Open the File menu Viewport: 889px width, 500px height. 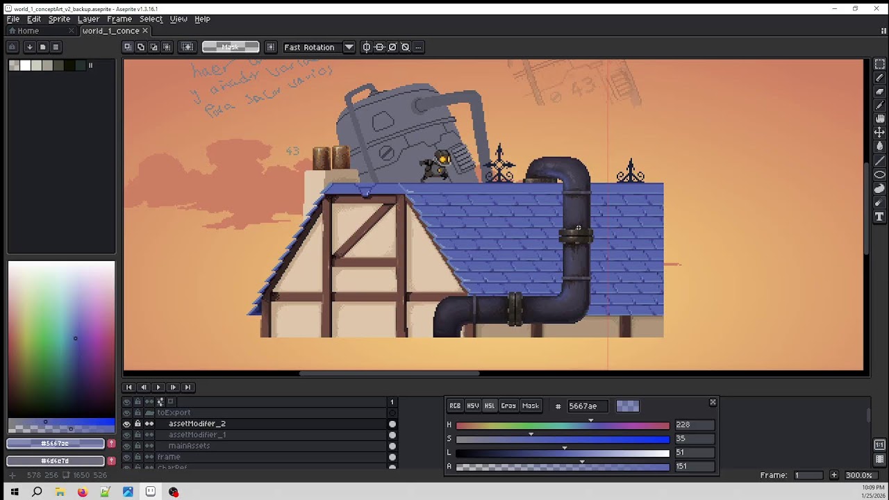tap(13, 19)
